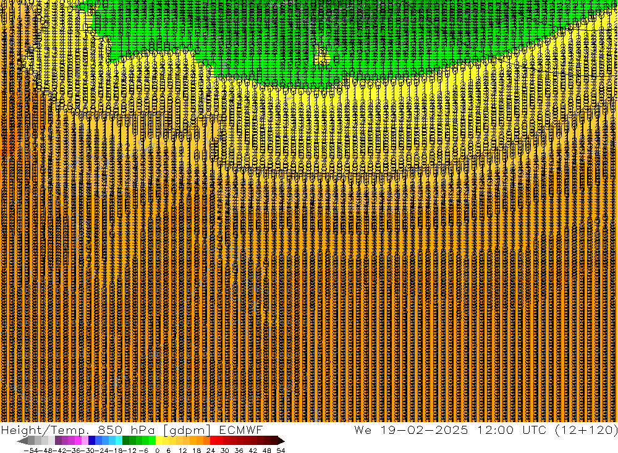Image resolution: width=618 pixels, height=453 pixels.
Task: Click the positive '48' legend label
Action: tap(267, 451)
